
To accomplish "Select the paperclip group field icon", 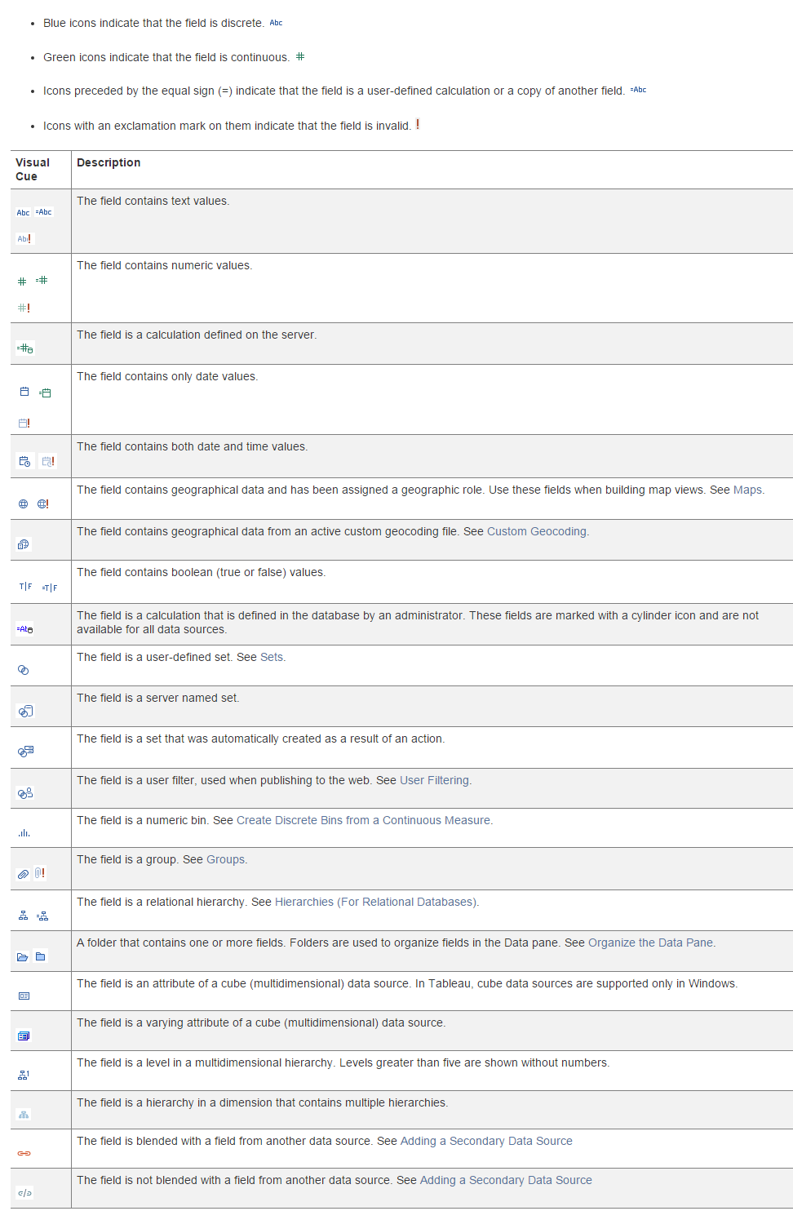I will pyautogui.click(x=22, y=872).
